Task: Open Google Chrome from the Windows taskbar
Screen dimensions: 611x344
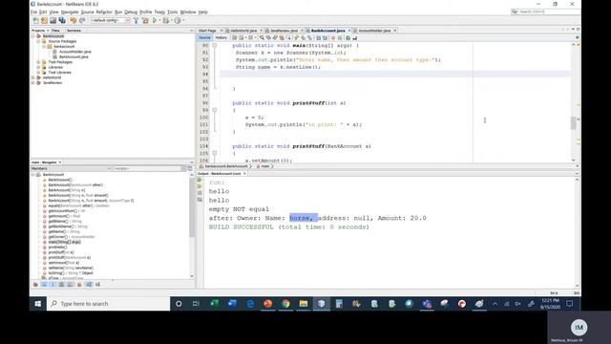Action: pyautogui.click(x=285, y=304)
